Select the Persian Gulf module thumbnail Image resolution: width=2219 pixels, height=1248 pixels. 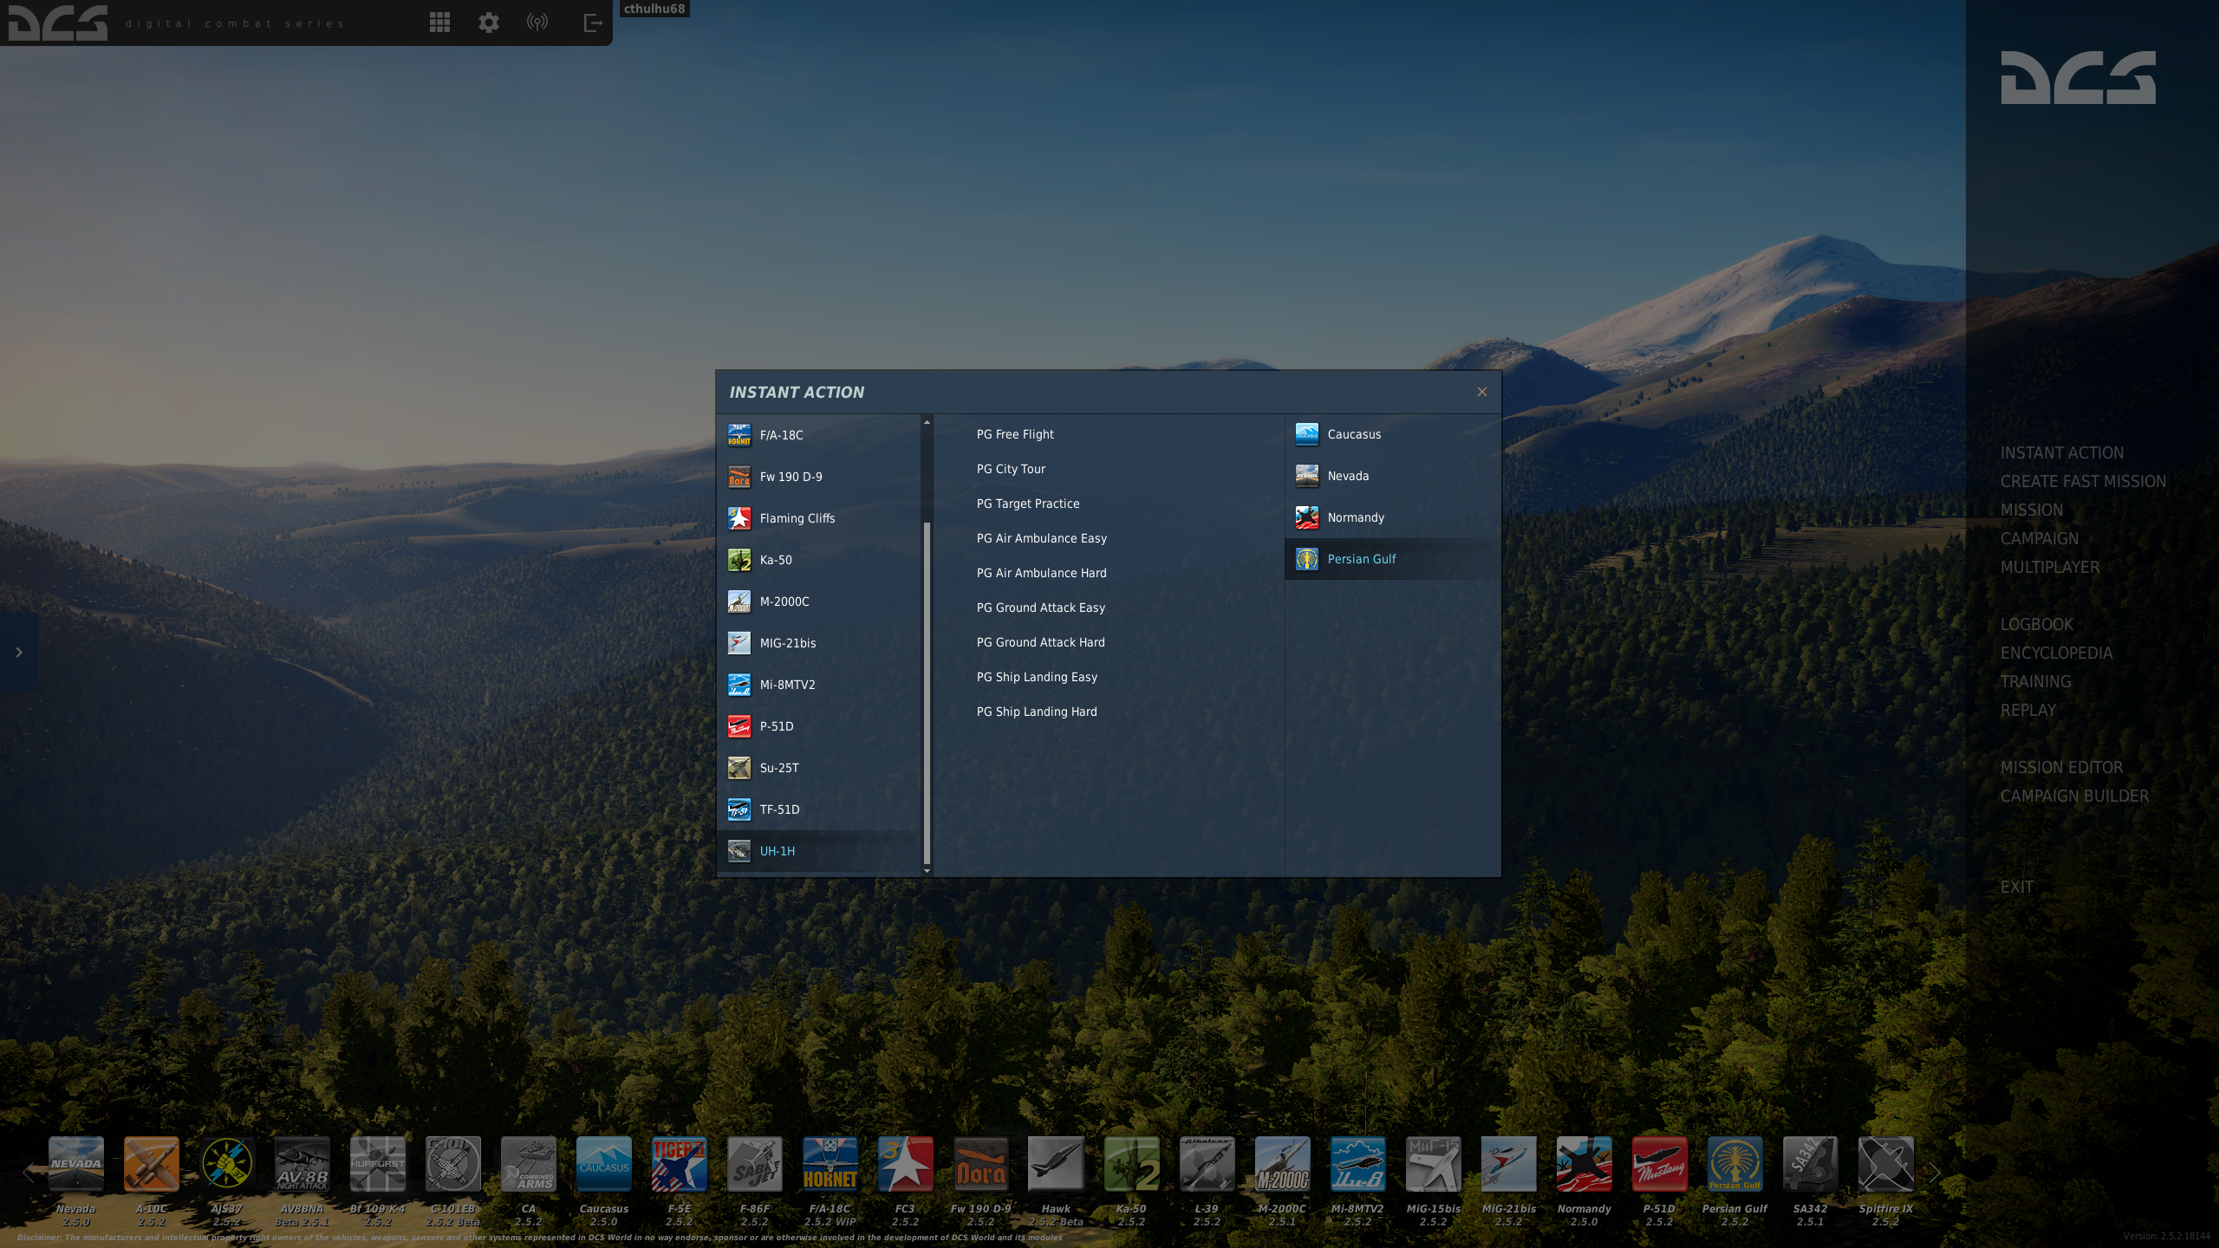click(1734, 1164)
